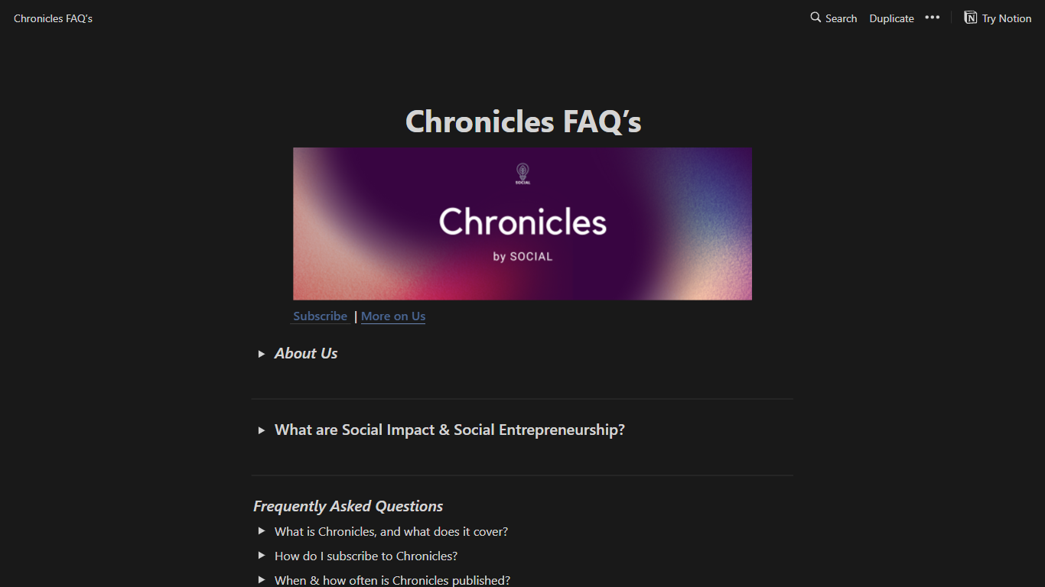Click the Search magnifier icon
This screenshot has width=1045, height=587.
coord(815,18)
